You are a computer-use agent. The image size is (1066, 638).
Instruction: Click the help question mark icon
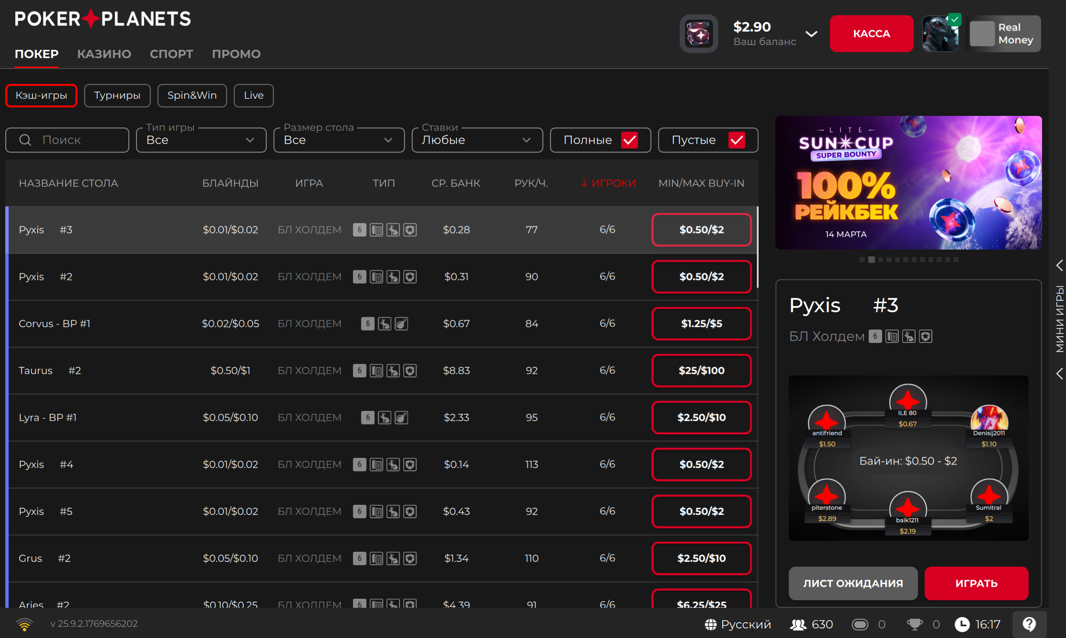[1029, 624]
